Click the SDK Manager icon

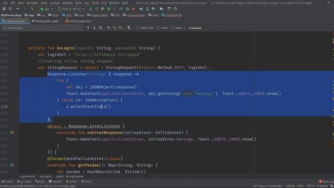click(153, 9)
